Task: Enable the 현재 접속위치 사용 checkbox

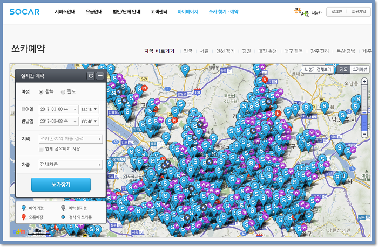Action: [41, 149]
